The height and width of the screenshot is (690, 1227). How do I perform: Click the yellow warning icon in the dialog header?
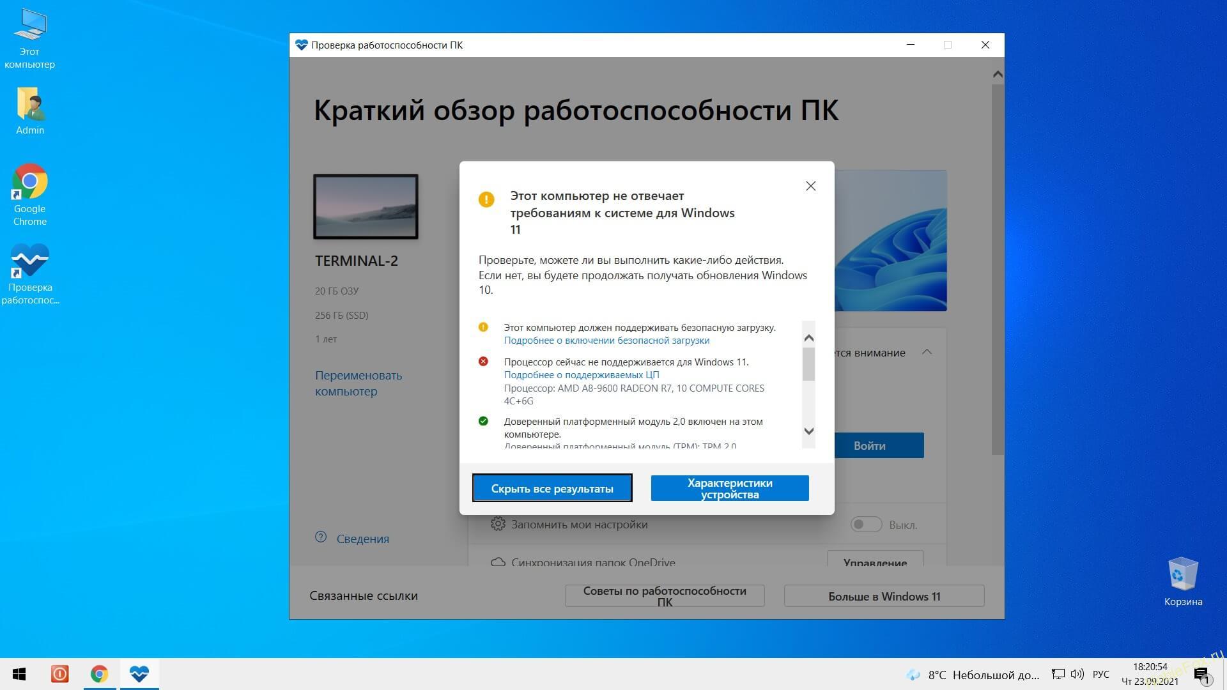486,199
